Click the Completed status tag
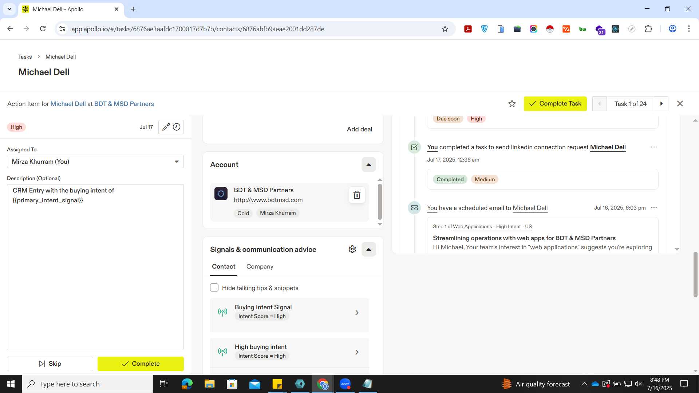The image size is (699, 393). pos(450,179)
